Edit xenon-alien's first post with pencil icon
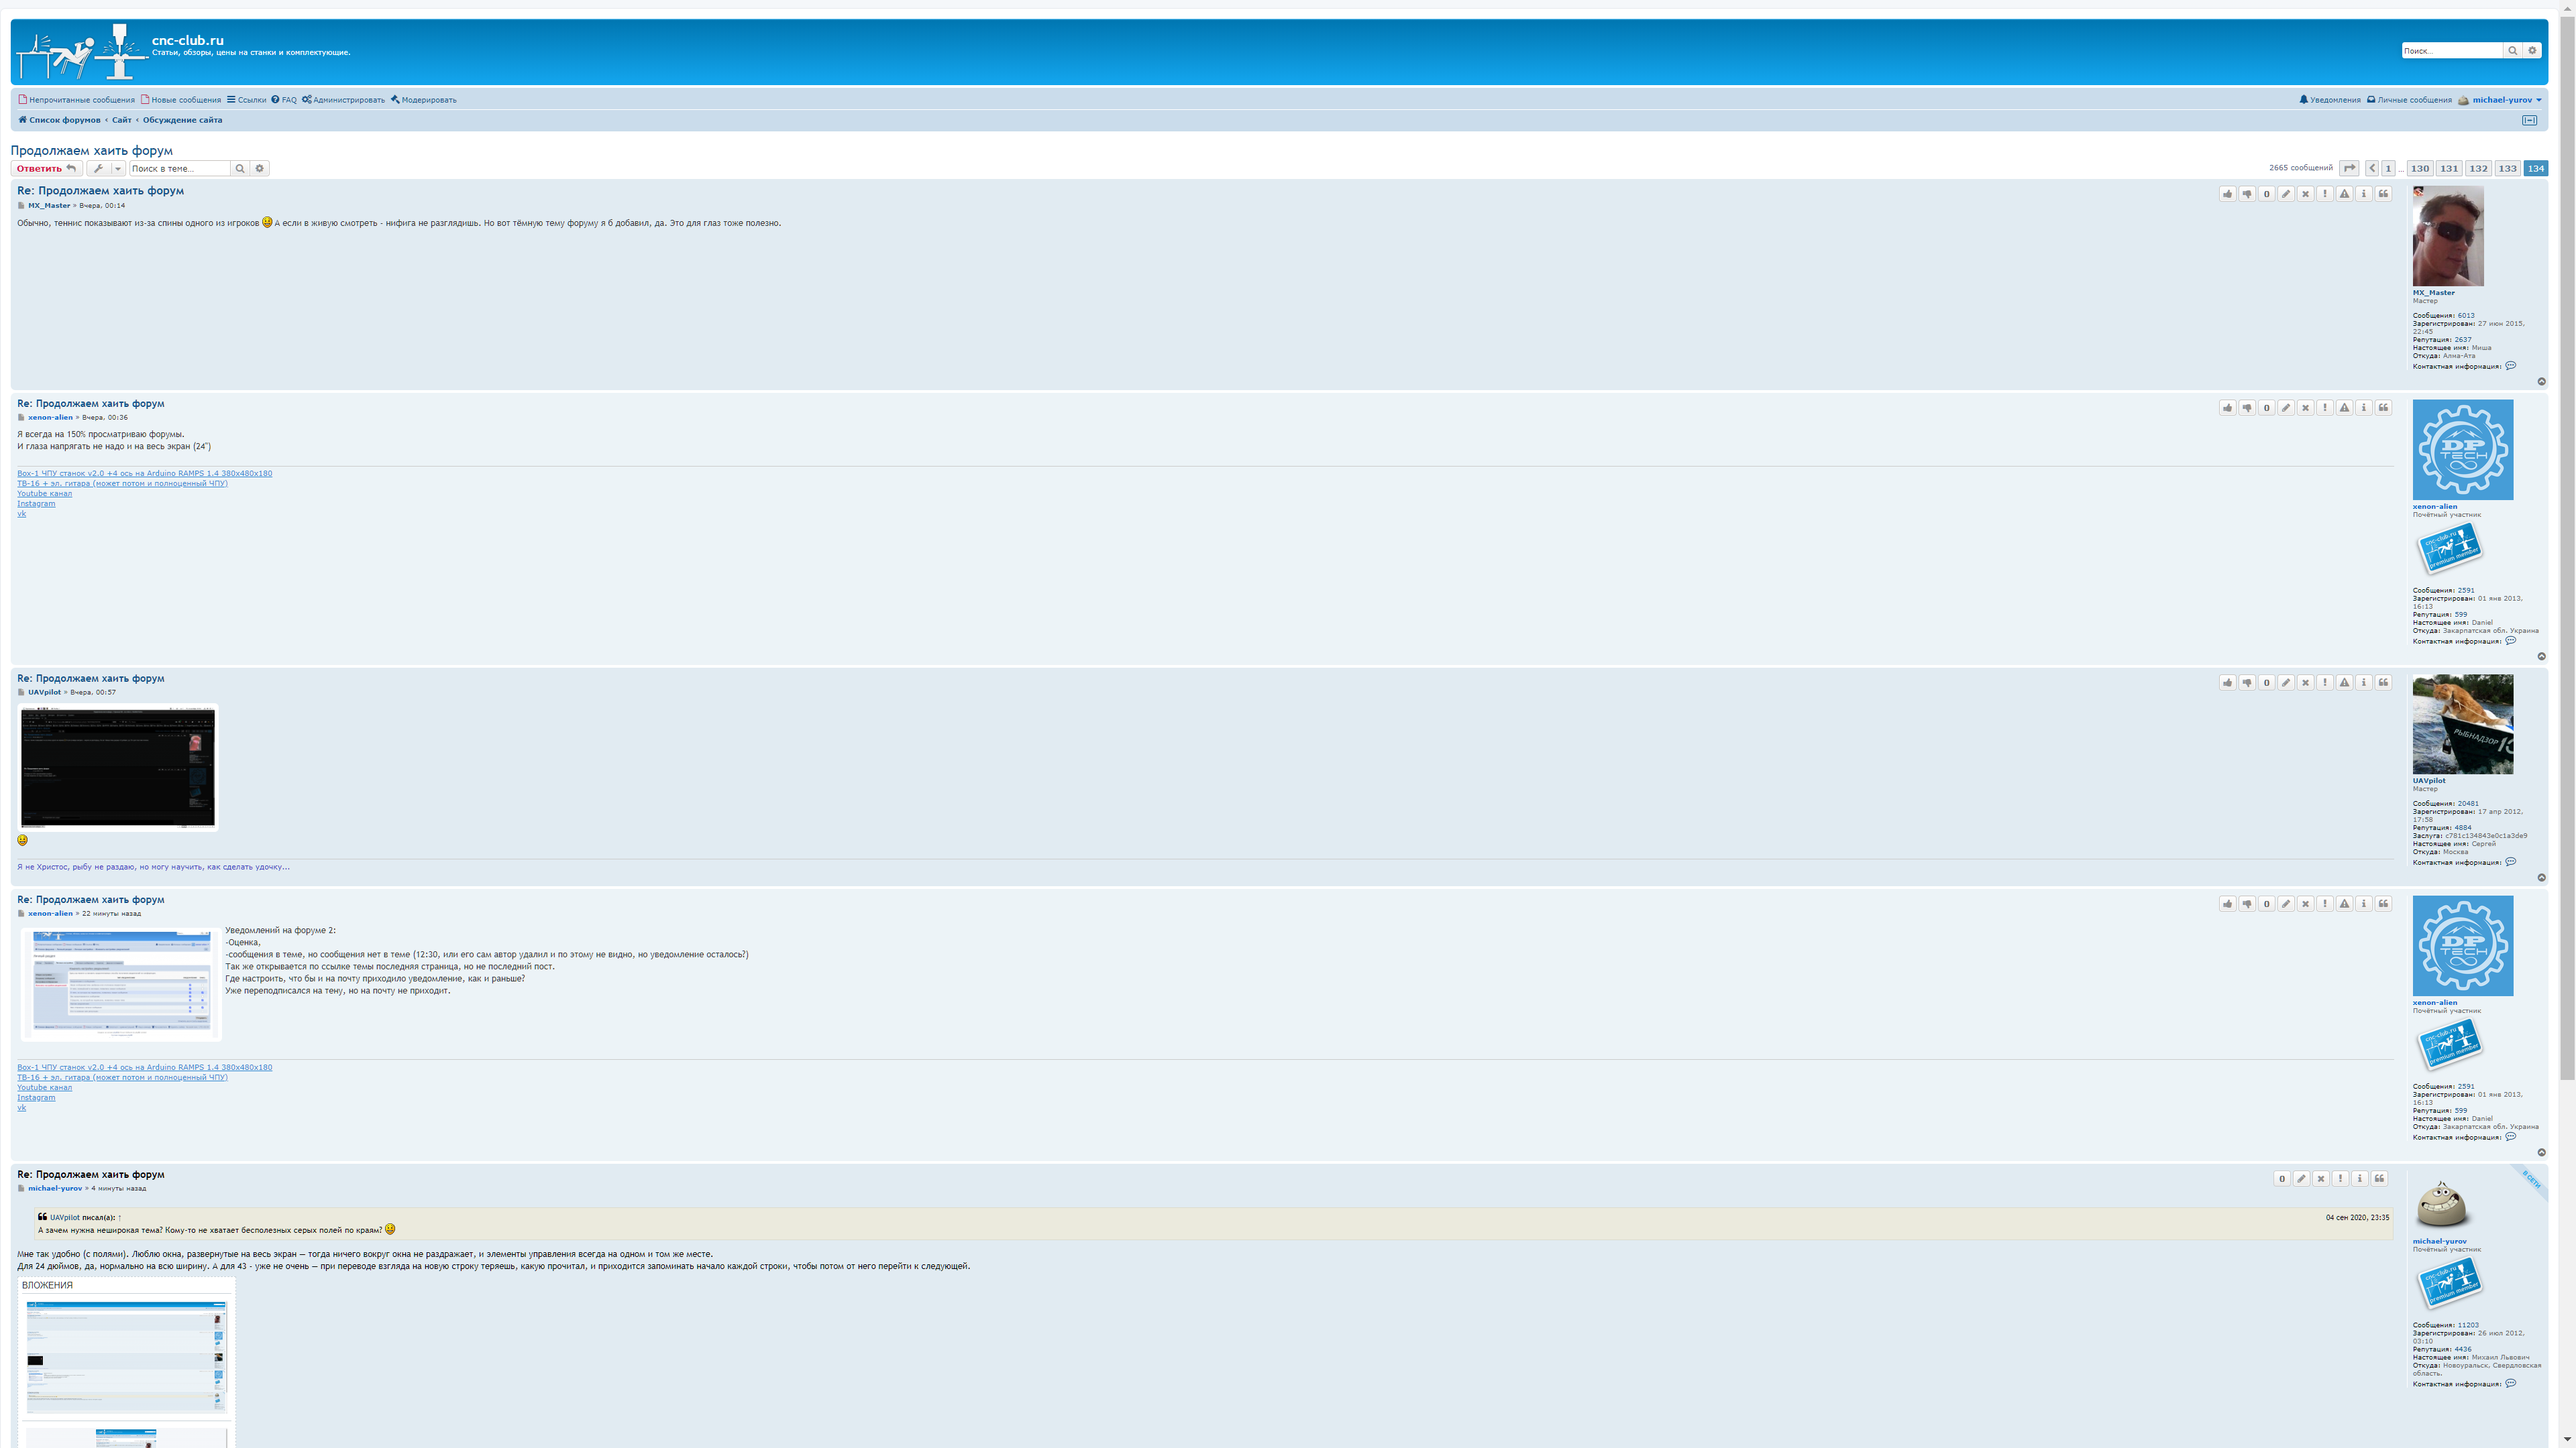Viewport: 2576px width, 1448px height. tap(2286, 408)
